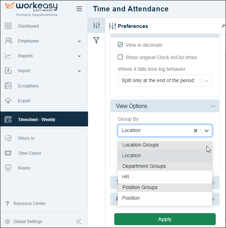Click the Global Settings gear icon
This screenshot has height=228, width=226.
tap(7, 222)
